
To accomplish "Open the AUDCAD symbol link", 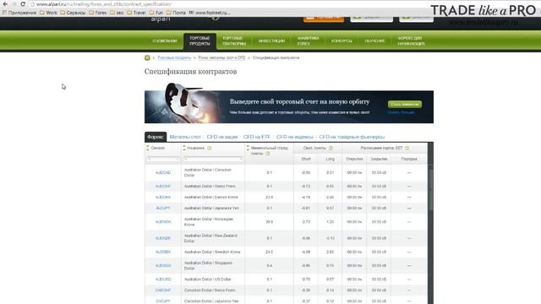I will [x=163, y=172].
